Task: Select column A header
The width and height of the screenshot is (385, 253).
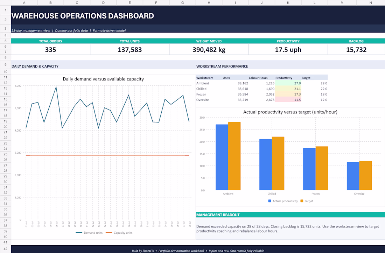Action: [x=24, y=3]
